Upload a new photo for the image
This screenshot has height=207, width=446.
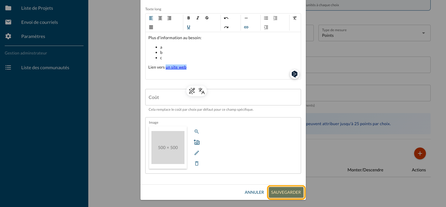pyautogui.click(x=197, y=142)
